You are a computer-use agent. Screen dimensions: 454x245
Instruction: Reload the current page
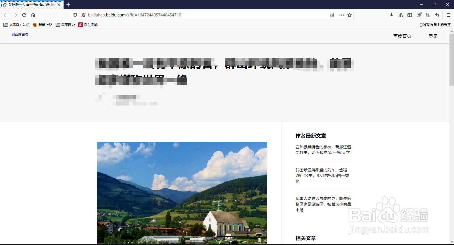click(x=24, y=15)
